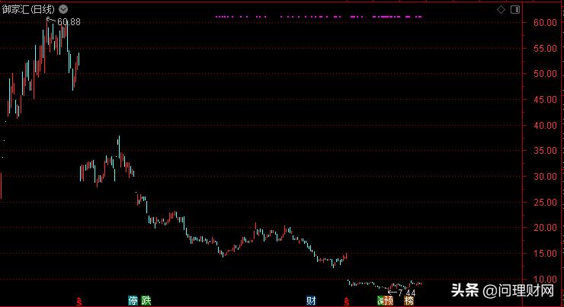Click the 60.00 price axis label
Screen dimensions: 564x307
coord(543,23)
